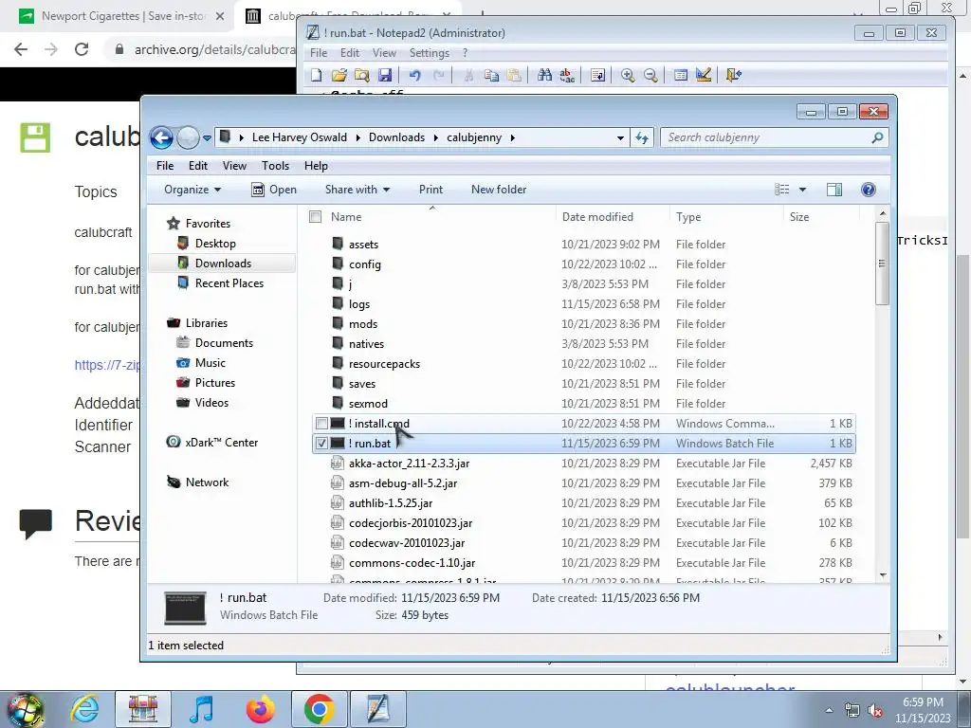Image resolution: width=971 pixels, height=728 pixels.
Task: Click Zoom in magnifier in Notepad2
Action: [628, 75]
